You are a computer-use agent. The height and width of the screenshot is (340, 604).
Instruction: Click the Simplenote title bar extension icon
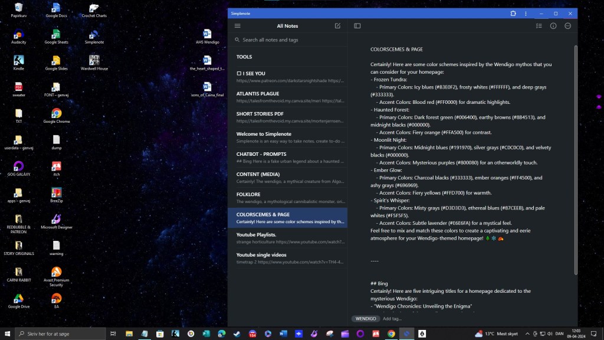click(x=513, y=13)
